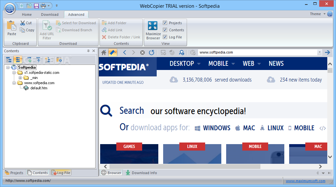This screenshot has height=187, width=336.
Task: Click the globe checkmark icon beside address bar
Action: pyautogui.click(x=193, y=53)
